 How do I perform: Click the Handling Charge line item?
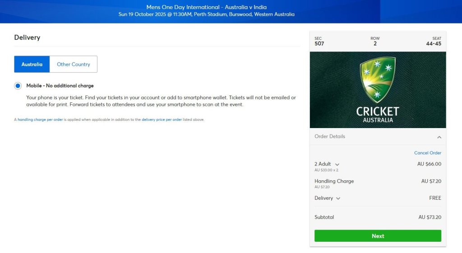point(378,184)
